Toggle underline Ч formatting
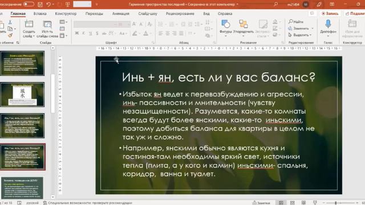 coord(90,34)
